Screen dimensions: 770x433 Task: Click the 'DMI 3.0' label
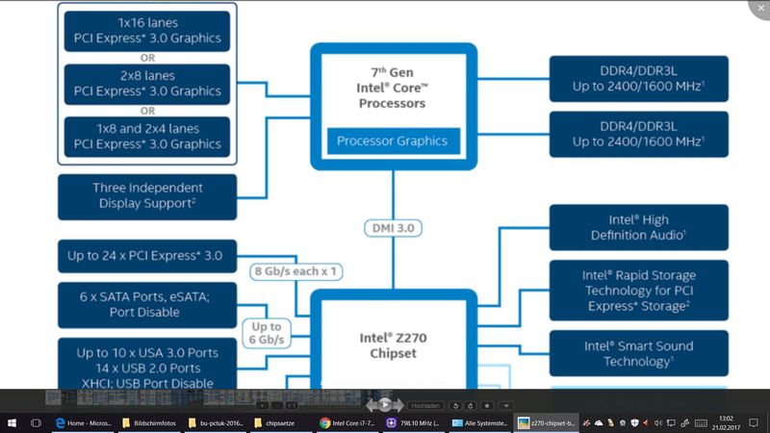coord(393,228)
